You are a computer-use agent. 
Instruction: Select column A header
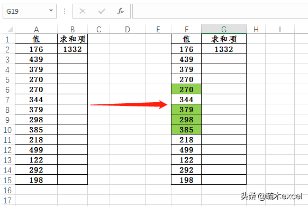[36, 29]
